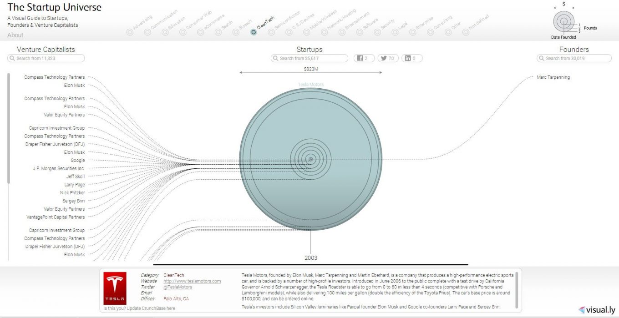
Task: Select the Consumer Web category circle
Action: [183, 32]
